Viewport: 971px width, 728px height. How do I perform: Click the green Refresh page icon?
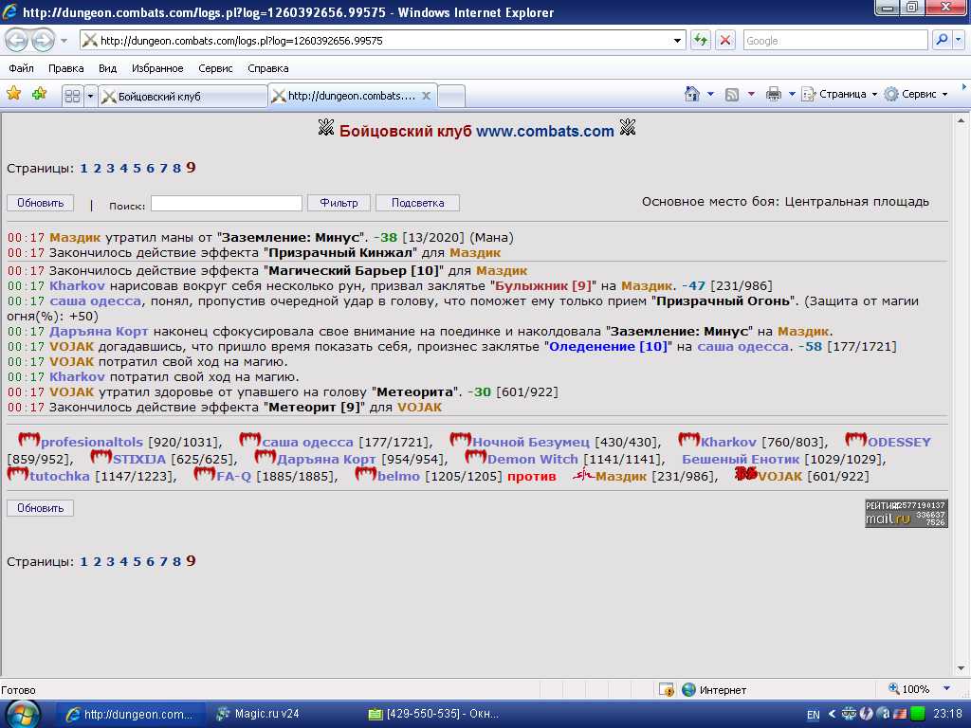pyautogui.click(x=701, y=41)
